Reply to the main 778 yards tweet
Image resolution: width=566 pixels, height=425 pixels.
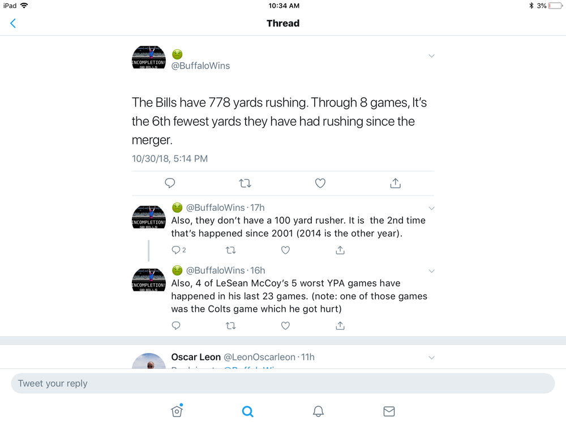(170, 183)
